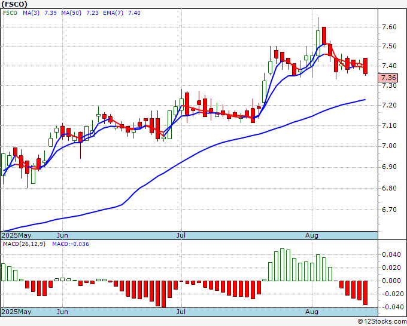Click the MA(50) value 7.23
This screenshot has height=326, width=407.
tap(92, 13)
